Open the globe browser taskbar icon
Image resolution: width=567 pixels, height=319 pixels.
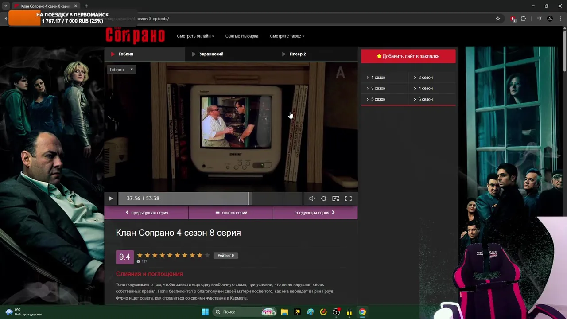click(x=311, y=312)
